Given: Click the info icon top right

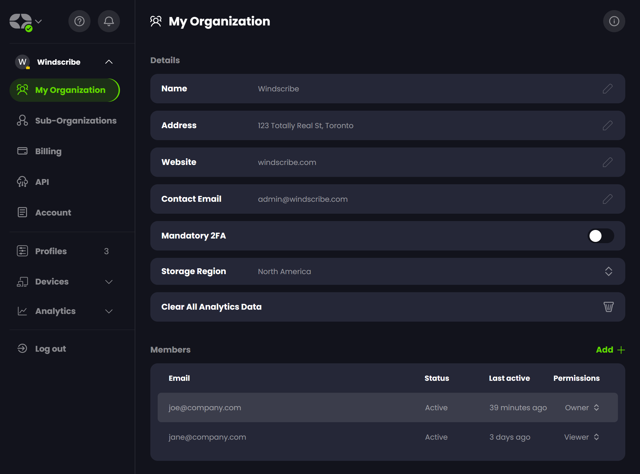Looking at the screenshot, I should [614, 21].
